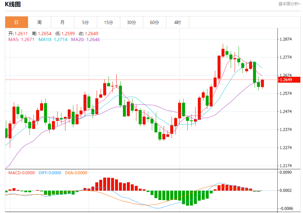Viewport: 303px width, 213px height.
Task: Click the low price 低:1.2599 value
Action: [65, 34]
